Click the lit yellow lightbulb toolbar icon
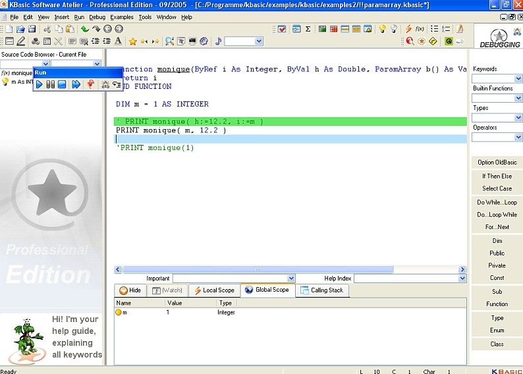The width and height of the screenshot is (523, 374). [x=382, y=29]
